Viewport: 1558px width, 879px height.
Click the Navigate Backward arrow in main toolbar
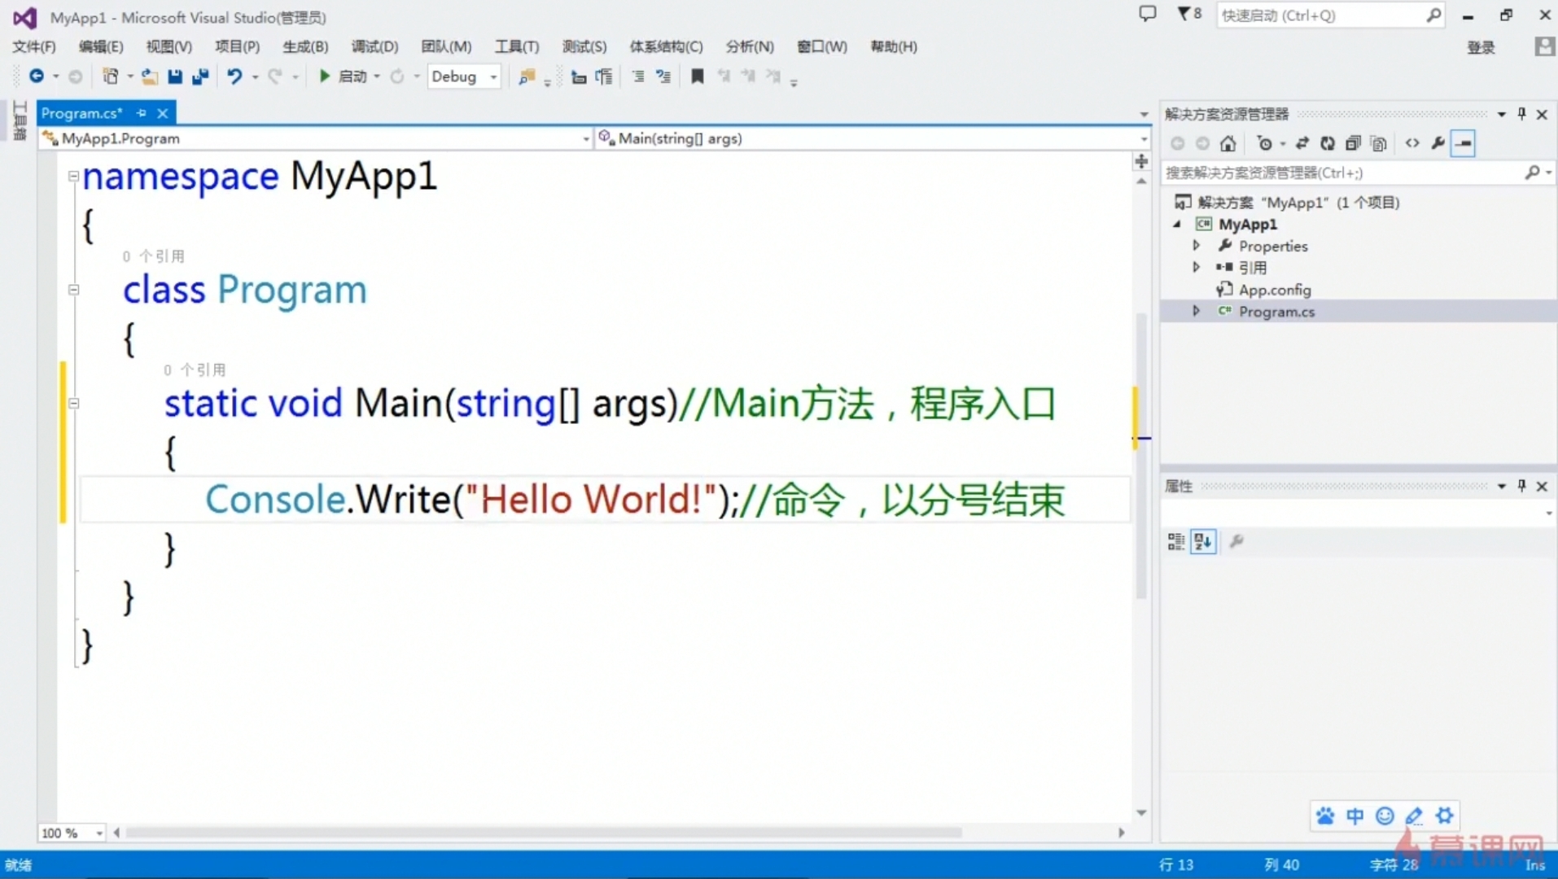pyautogui.click(x=37, y=76)
